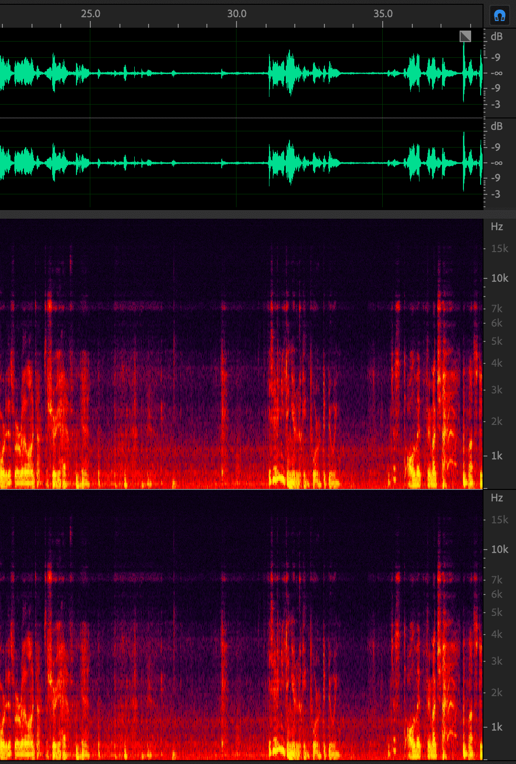The width and height of the screenshot is (516, 764).
Task: Click the lower channel waveform at 25 seconds
Action: tap(90, 163)
